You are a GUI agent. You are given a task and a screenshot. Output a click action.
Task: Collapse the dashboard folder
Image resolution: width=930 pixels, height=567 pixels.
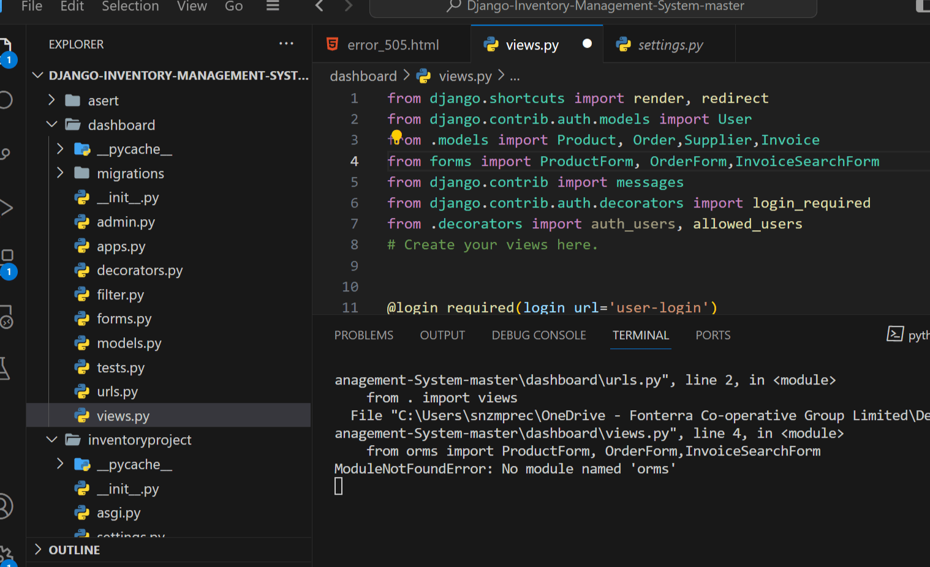(x=52, y=124)
